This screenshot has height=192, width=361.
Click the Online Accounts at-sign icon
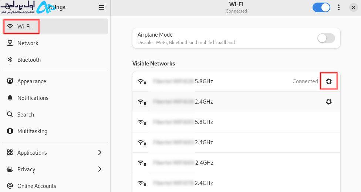(x=10, y=186)
